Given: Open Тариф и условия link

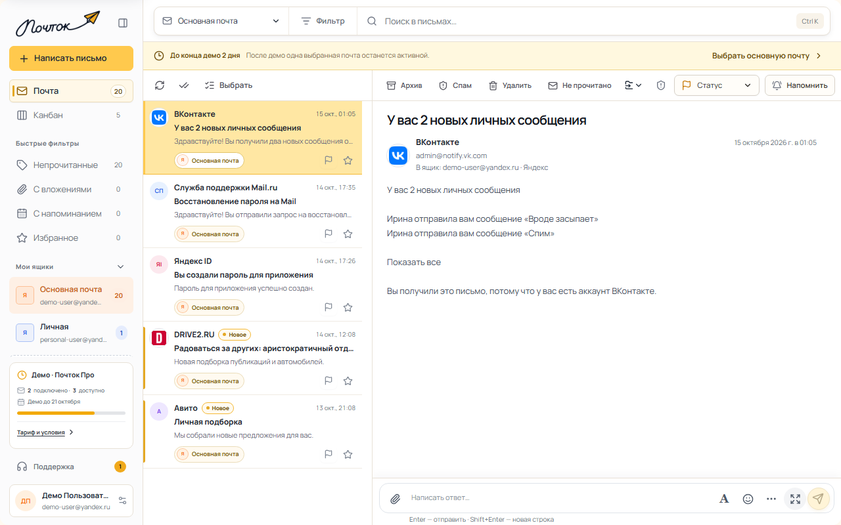Looking at the screenshot, I should (45, 432).
